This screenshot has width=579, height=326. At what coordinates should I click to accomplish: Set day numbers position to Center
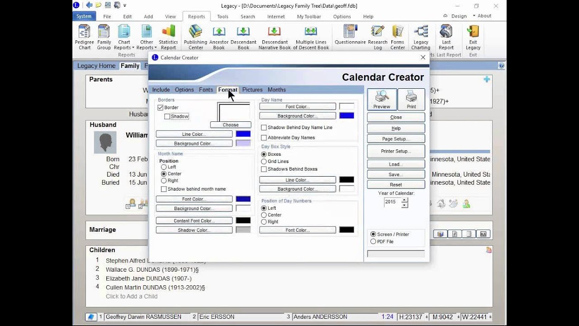pos(264,215)
